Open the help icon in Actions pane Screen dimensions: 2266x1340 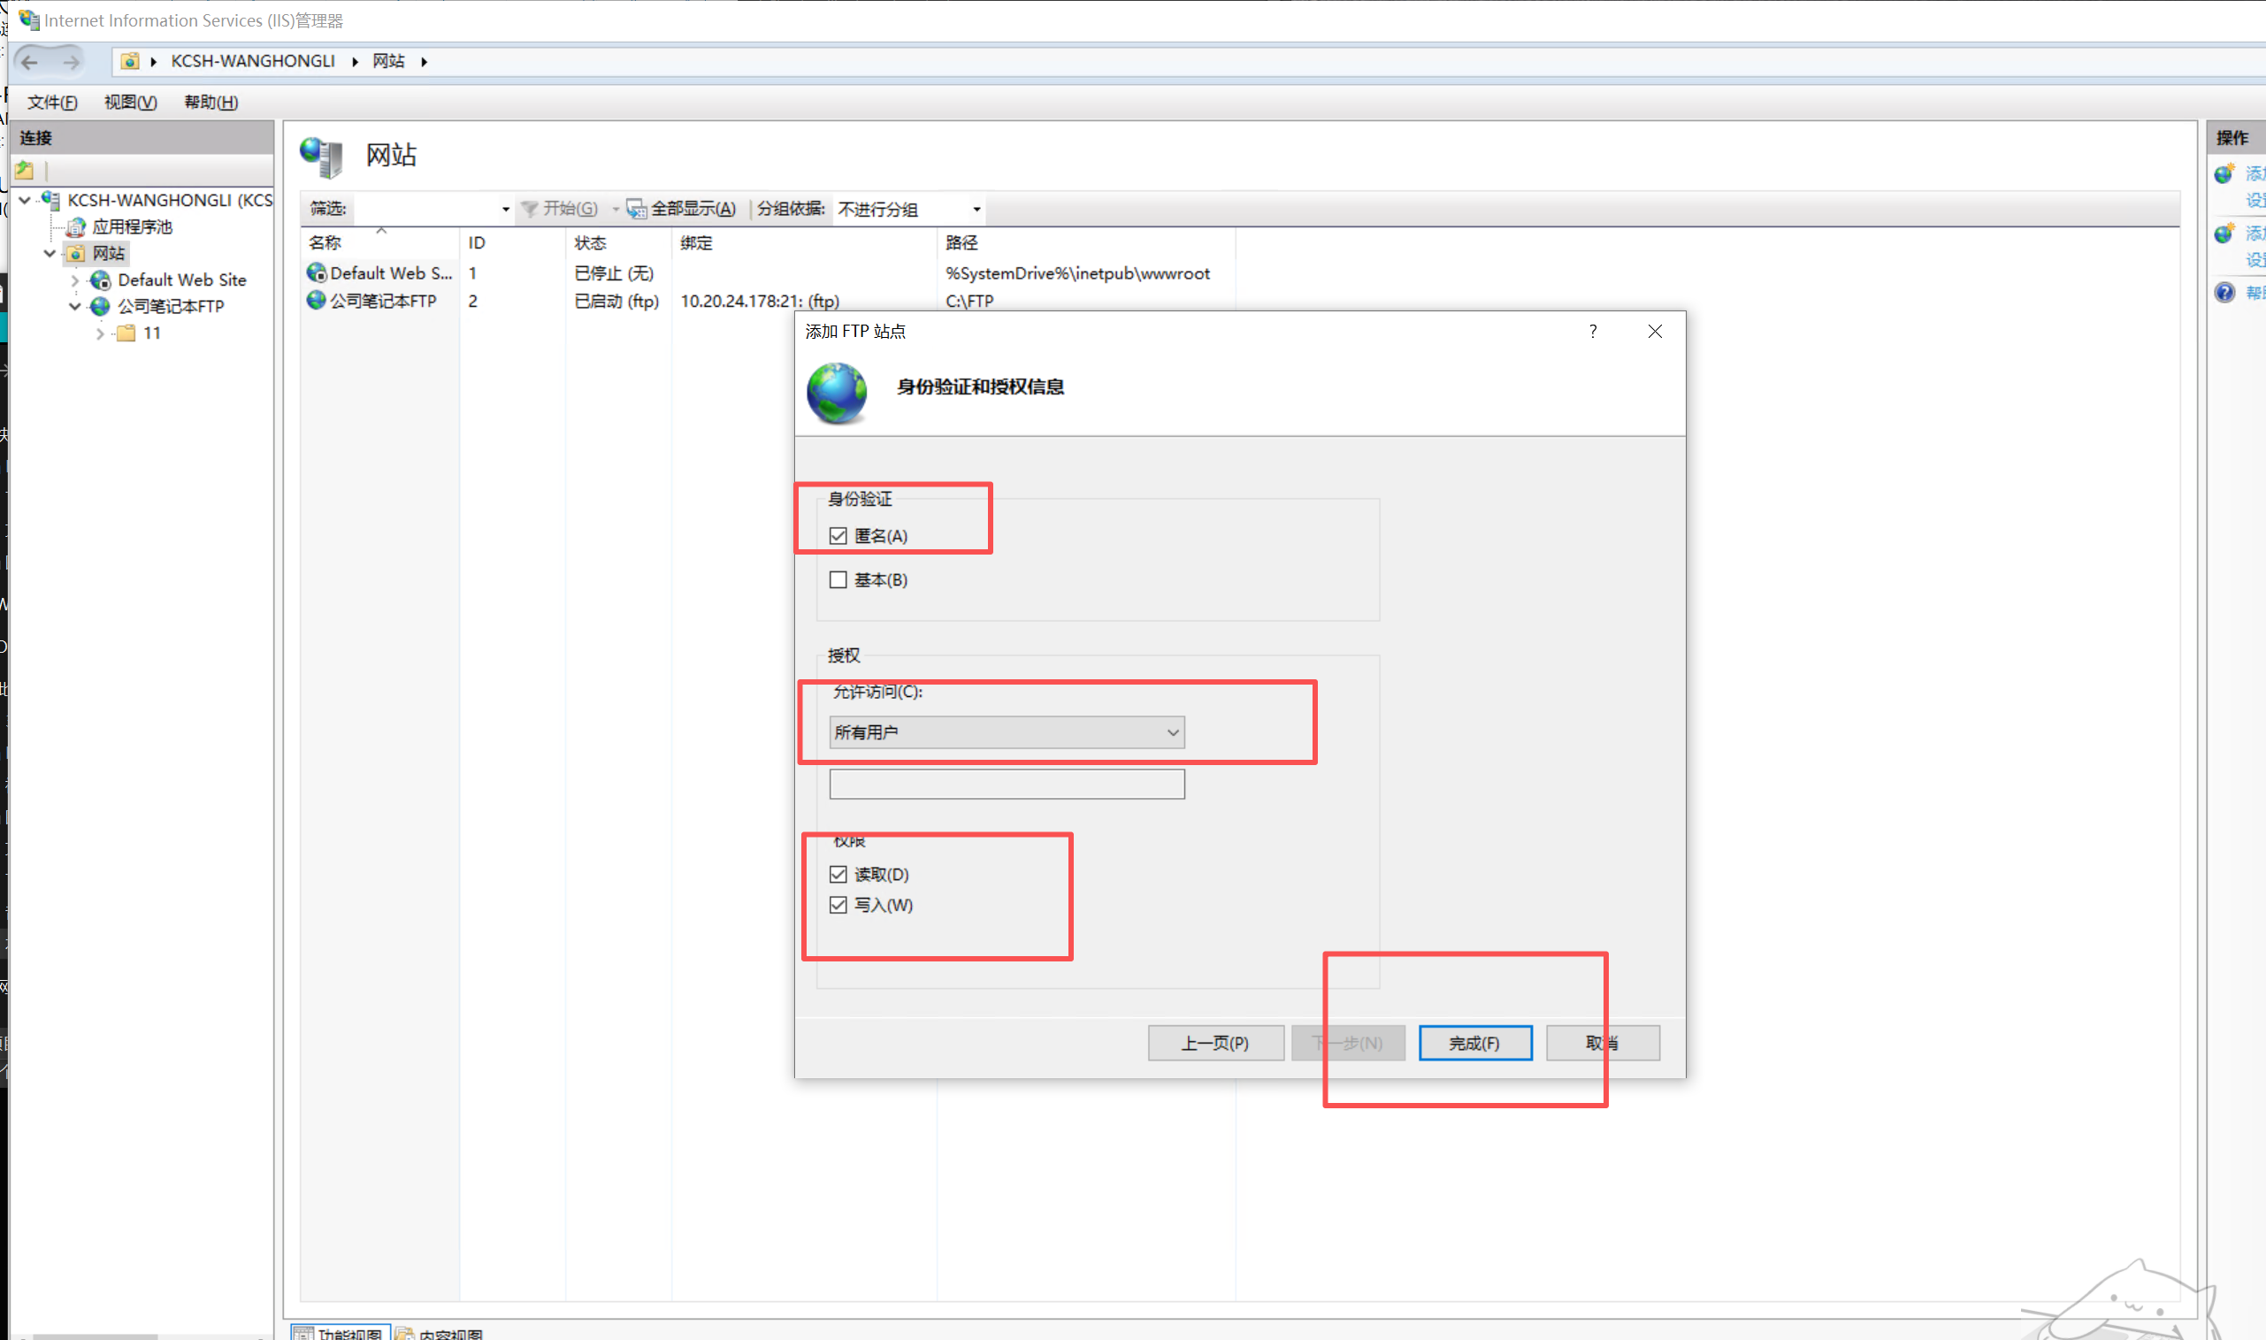pos(2225,293)
